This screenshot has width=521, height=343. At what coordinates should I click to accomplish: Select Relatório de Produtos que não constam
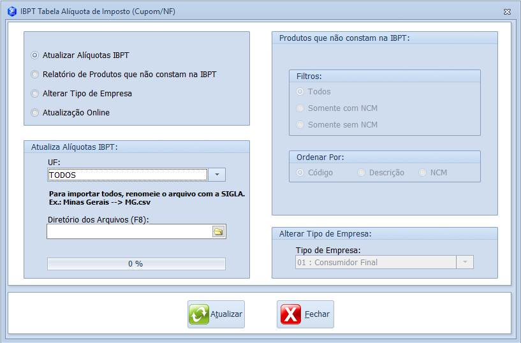[35, 75]
